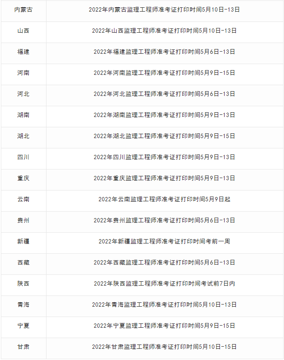Viewport: 284px width, 360px height.
Task: Click the 青海 province name
Action: tap(23, 305)
